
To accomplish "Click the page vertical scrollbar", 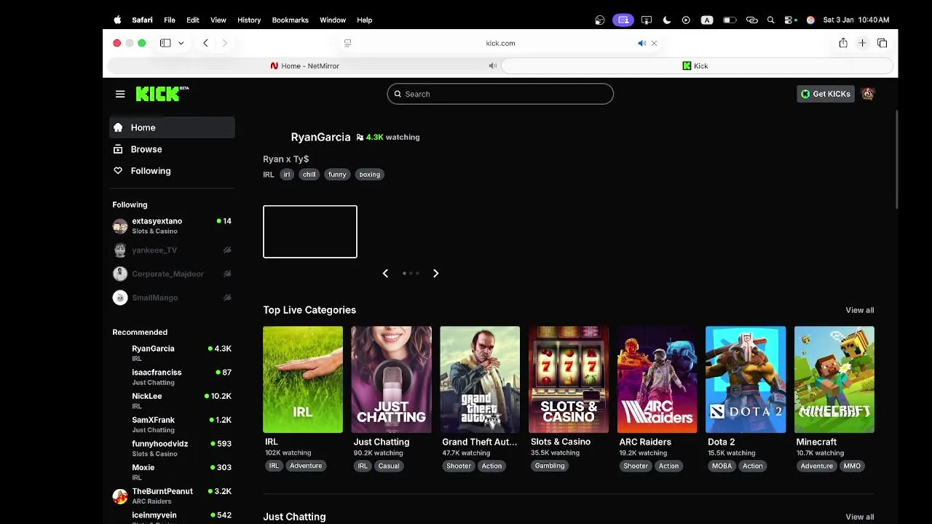I will [x=896, y=159].
